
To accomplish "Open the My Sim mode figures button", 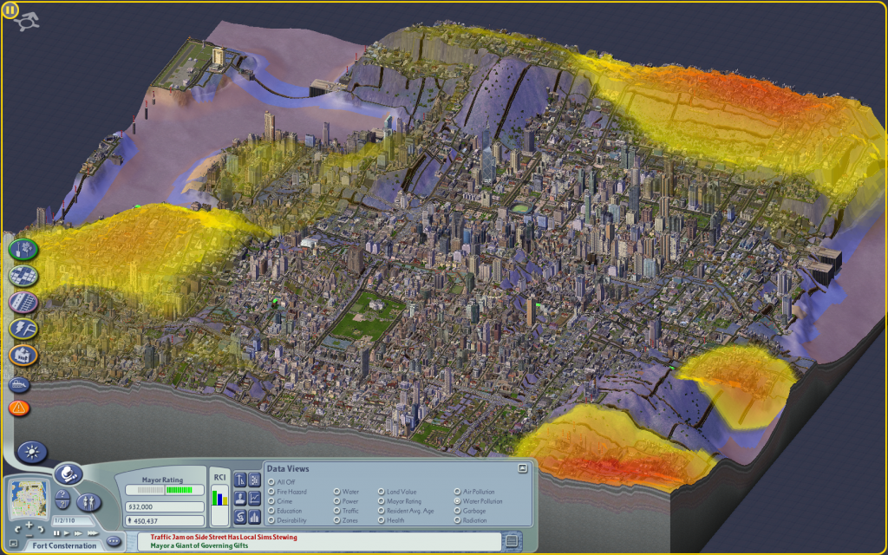I will [x=89, y=502].
